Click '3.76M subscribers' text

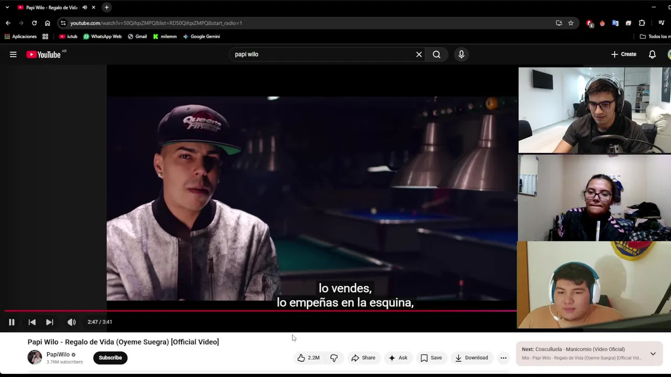(64, 362)
